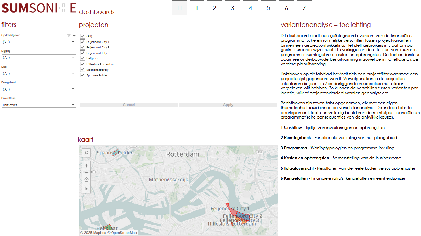
Task: Switch to tab 4 Kosten en opbrengsten
Action: 250,8
